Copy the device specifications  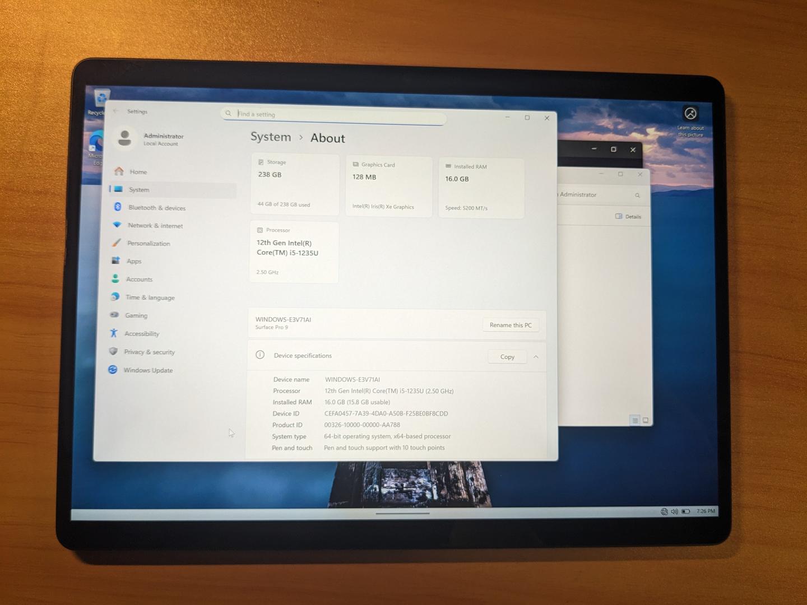507,357
